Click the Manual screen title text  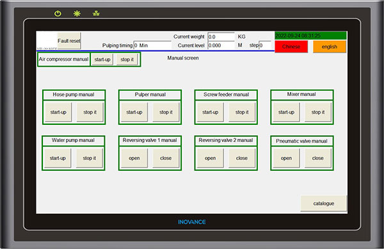(183, 58)
